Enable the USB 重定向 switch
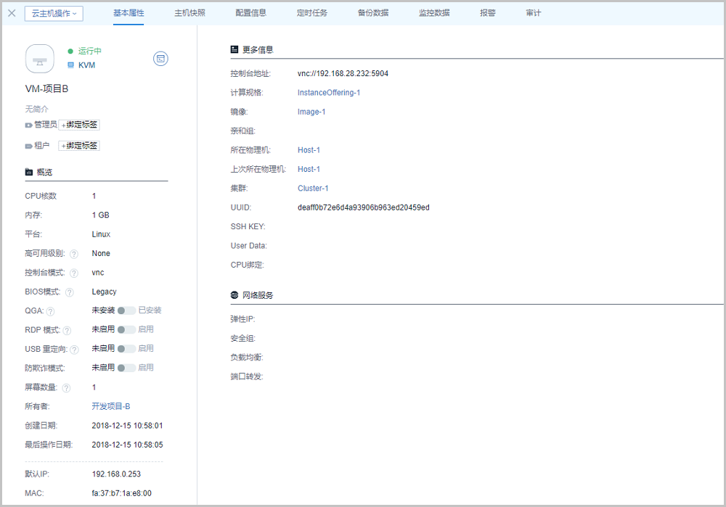The image size is (726, 507). coord(126,349)
